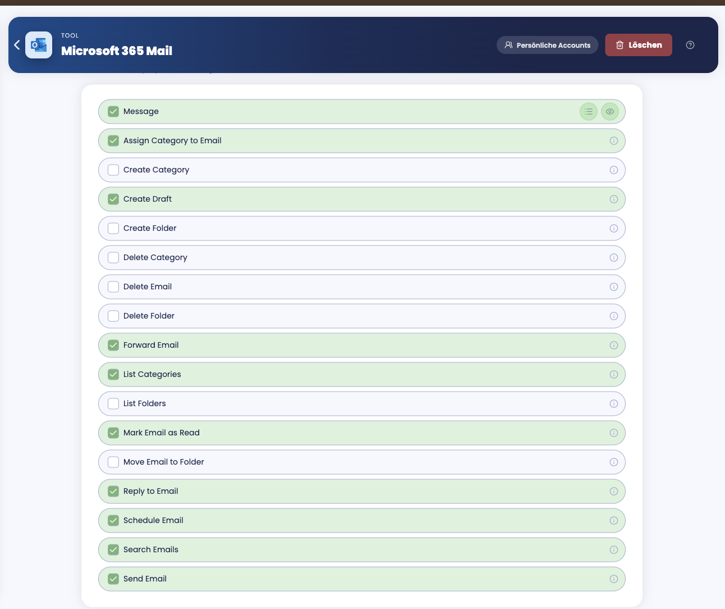The image size is (725, 609).
Task: Uncheck the Forward Email checkbox
Action: [113, 345]
